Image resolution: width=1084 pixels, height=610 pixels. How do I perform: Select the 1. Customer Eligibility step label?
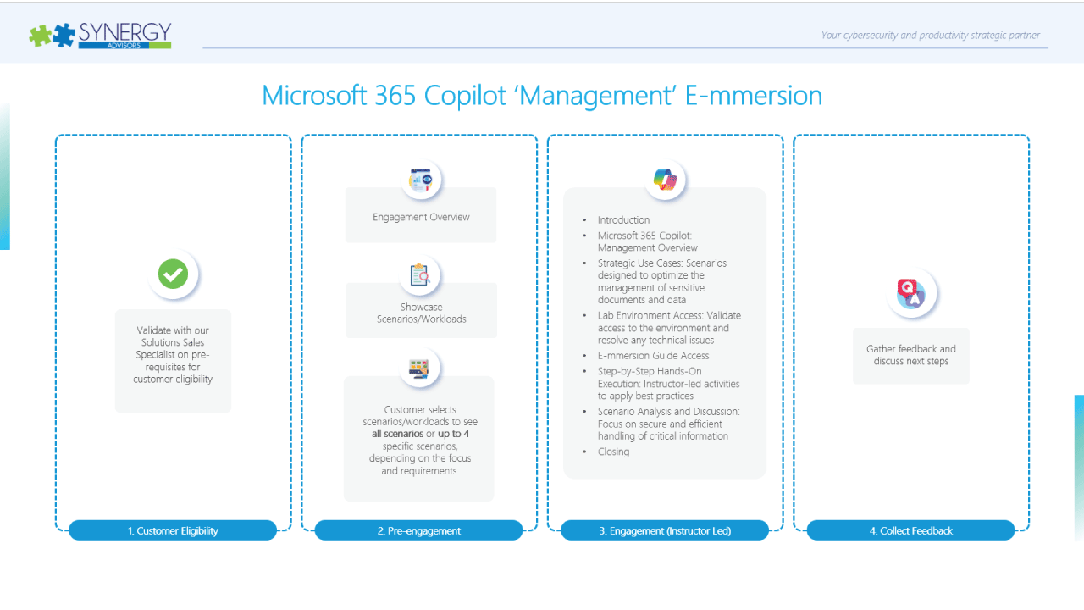(173, 530)
